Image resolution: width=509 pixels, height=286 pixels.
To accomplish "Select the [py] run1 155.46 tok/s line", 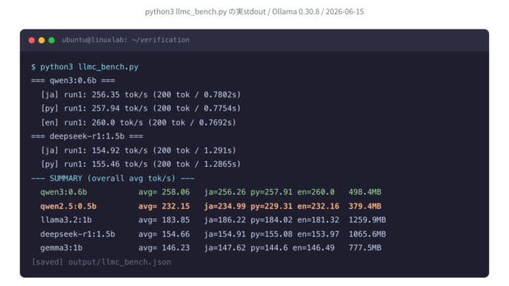I will tap(141, 164).
